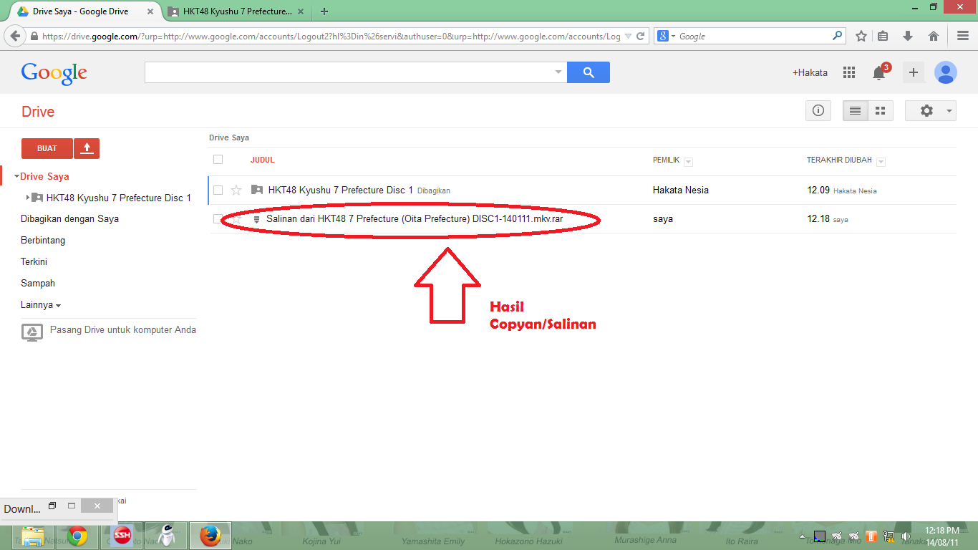Expand HKT48 Kyushu folder in sidebar
978x550 pixels.
(28, 198)
